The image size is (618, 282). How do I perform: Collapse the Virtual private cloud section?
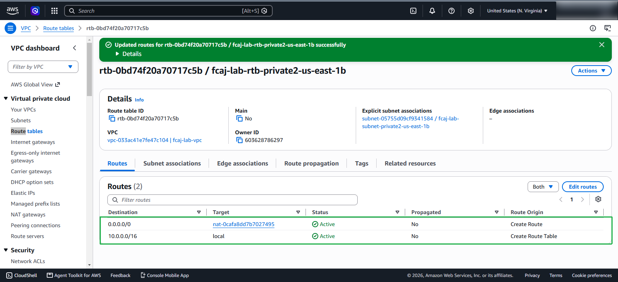[6, 98]
